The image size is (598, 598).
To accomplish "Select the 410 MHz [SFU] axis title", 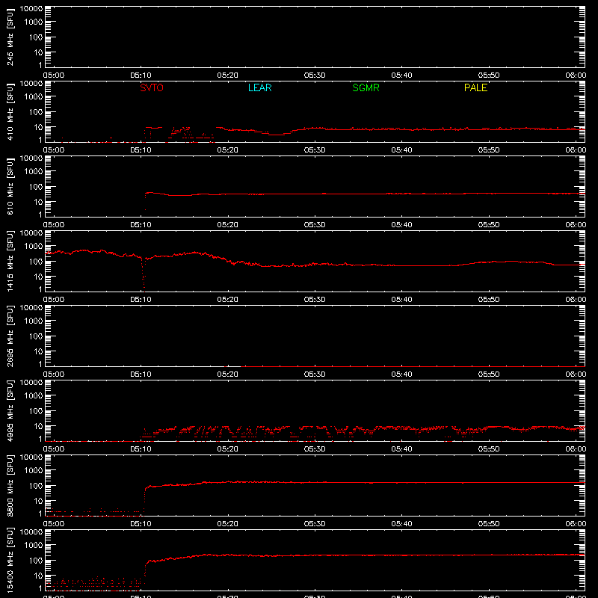I will click(x=10, y=111).
